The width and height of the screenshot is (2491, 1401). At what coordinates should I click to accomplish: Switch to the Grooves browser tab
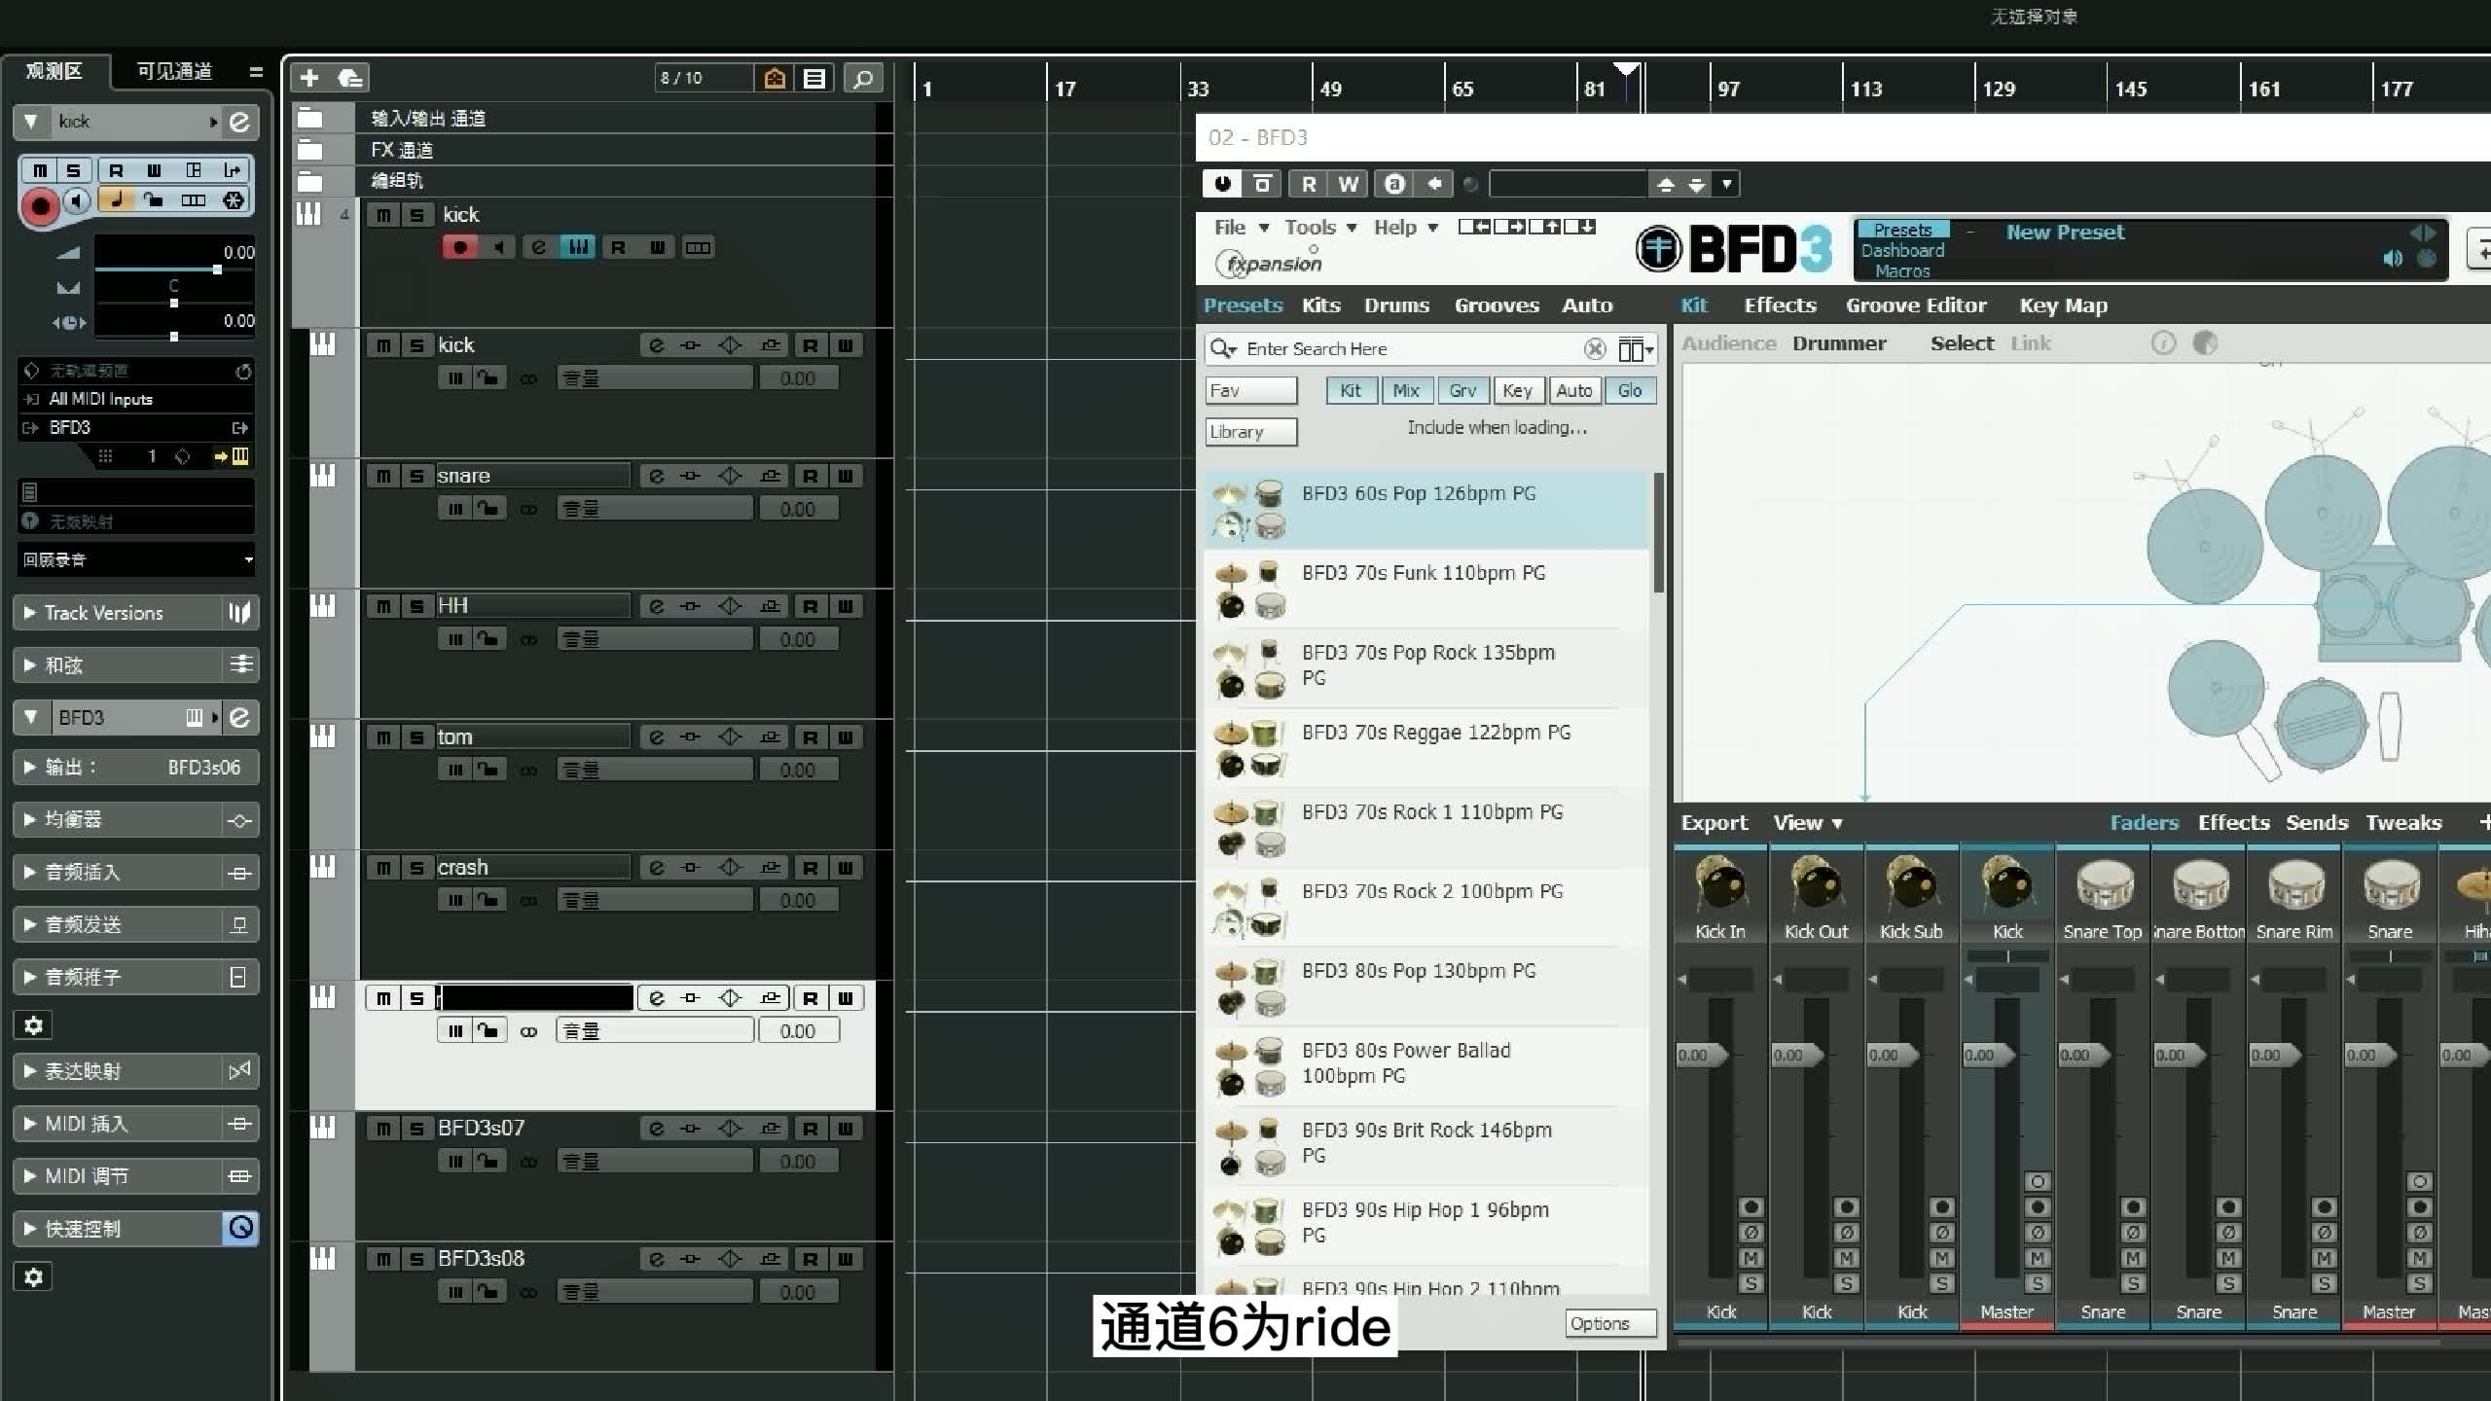click(1497, 305)
